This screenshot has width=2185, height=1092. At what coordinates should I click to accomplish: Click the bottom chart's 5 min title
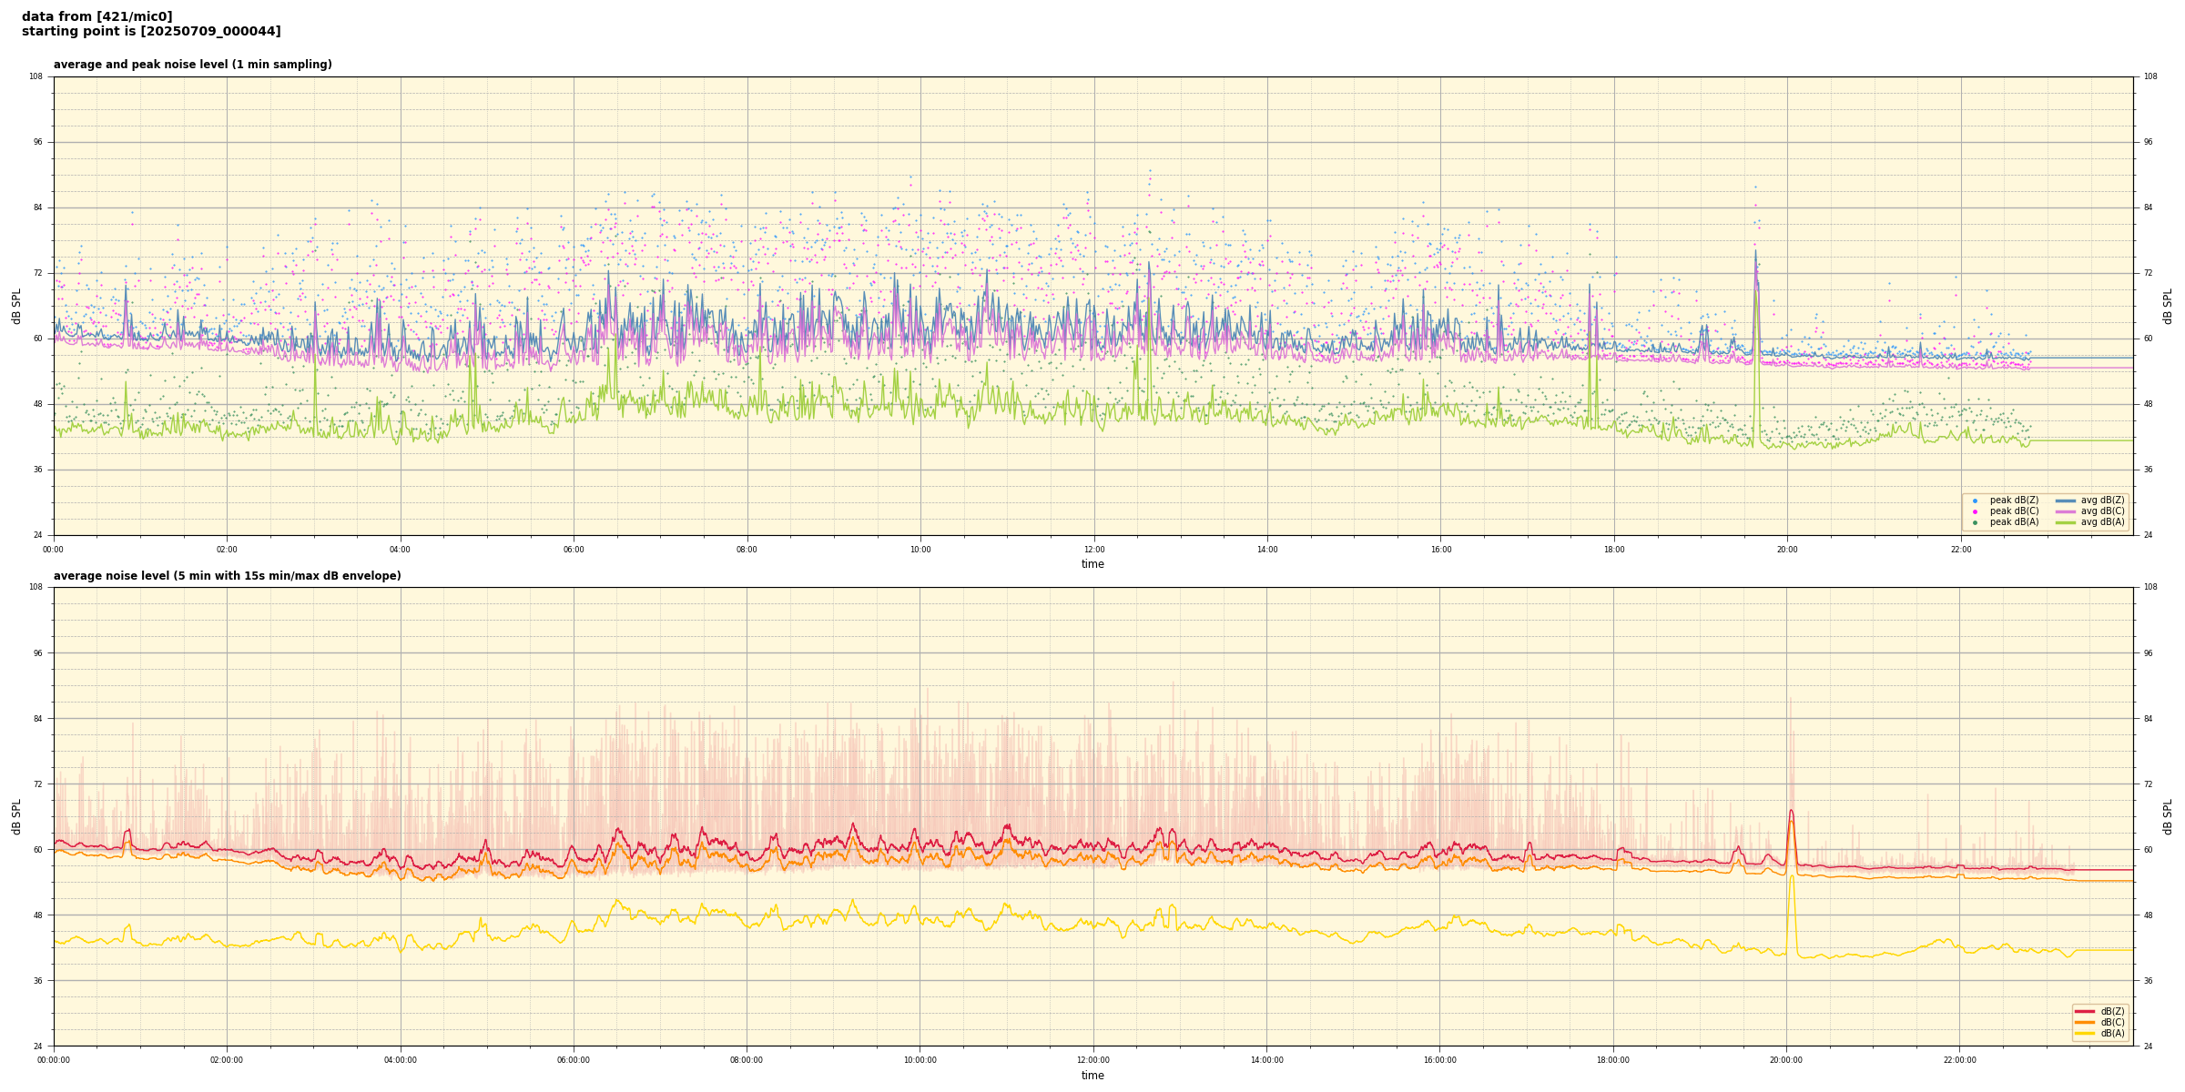point(227,576)
